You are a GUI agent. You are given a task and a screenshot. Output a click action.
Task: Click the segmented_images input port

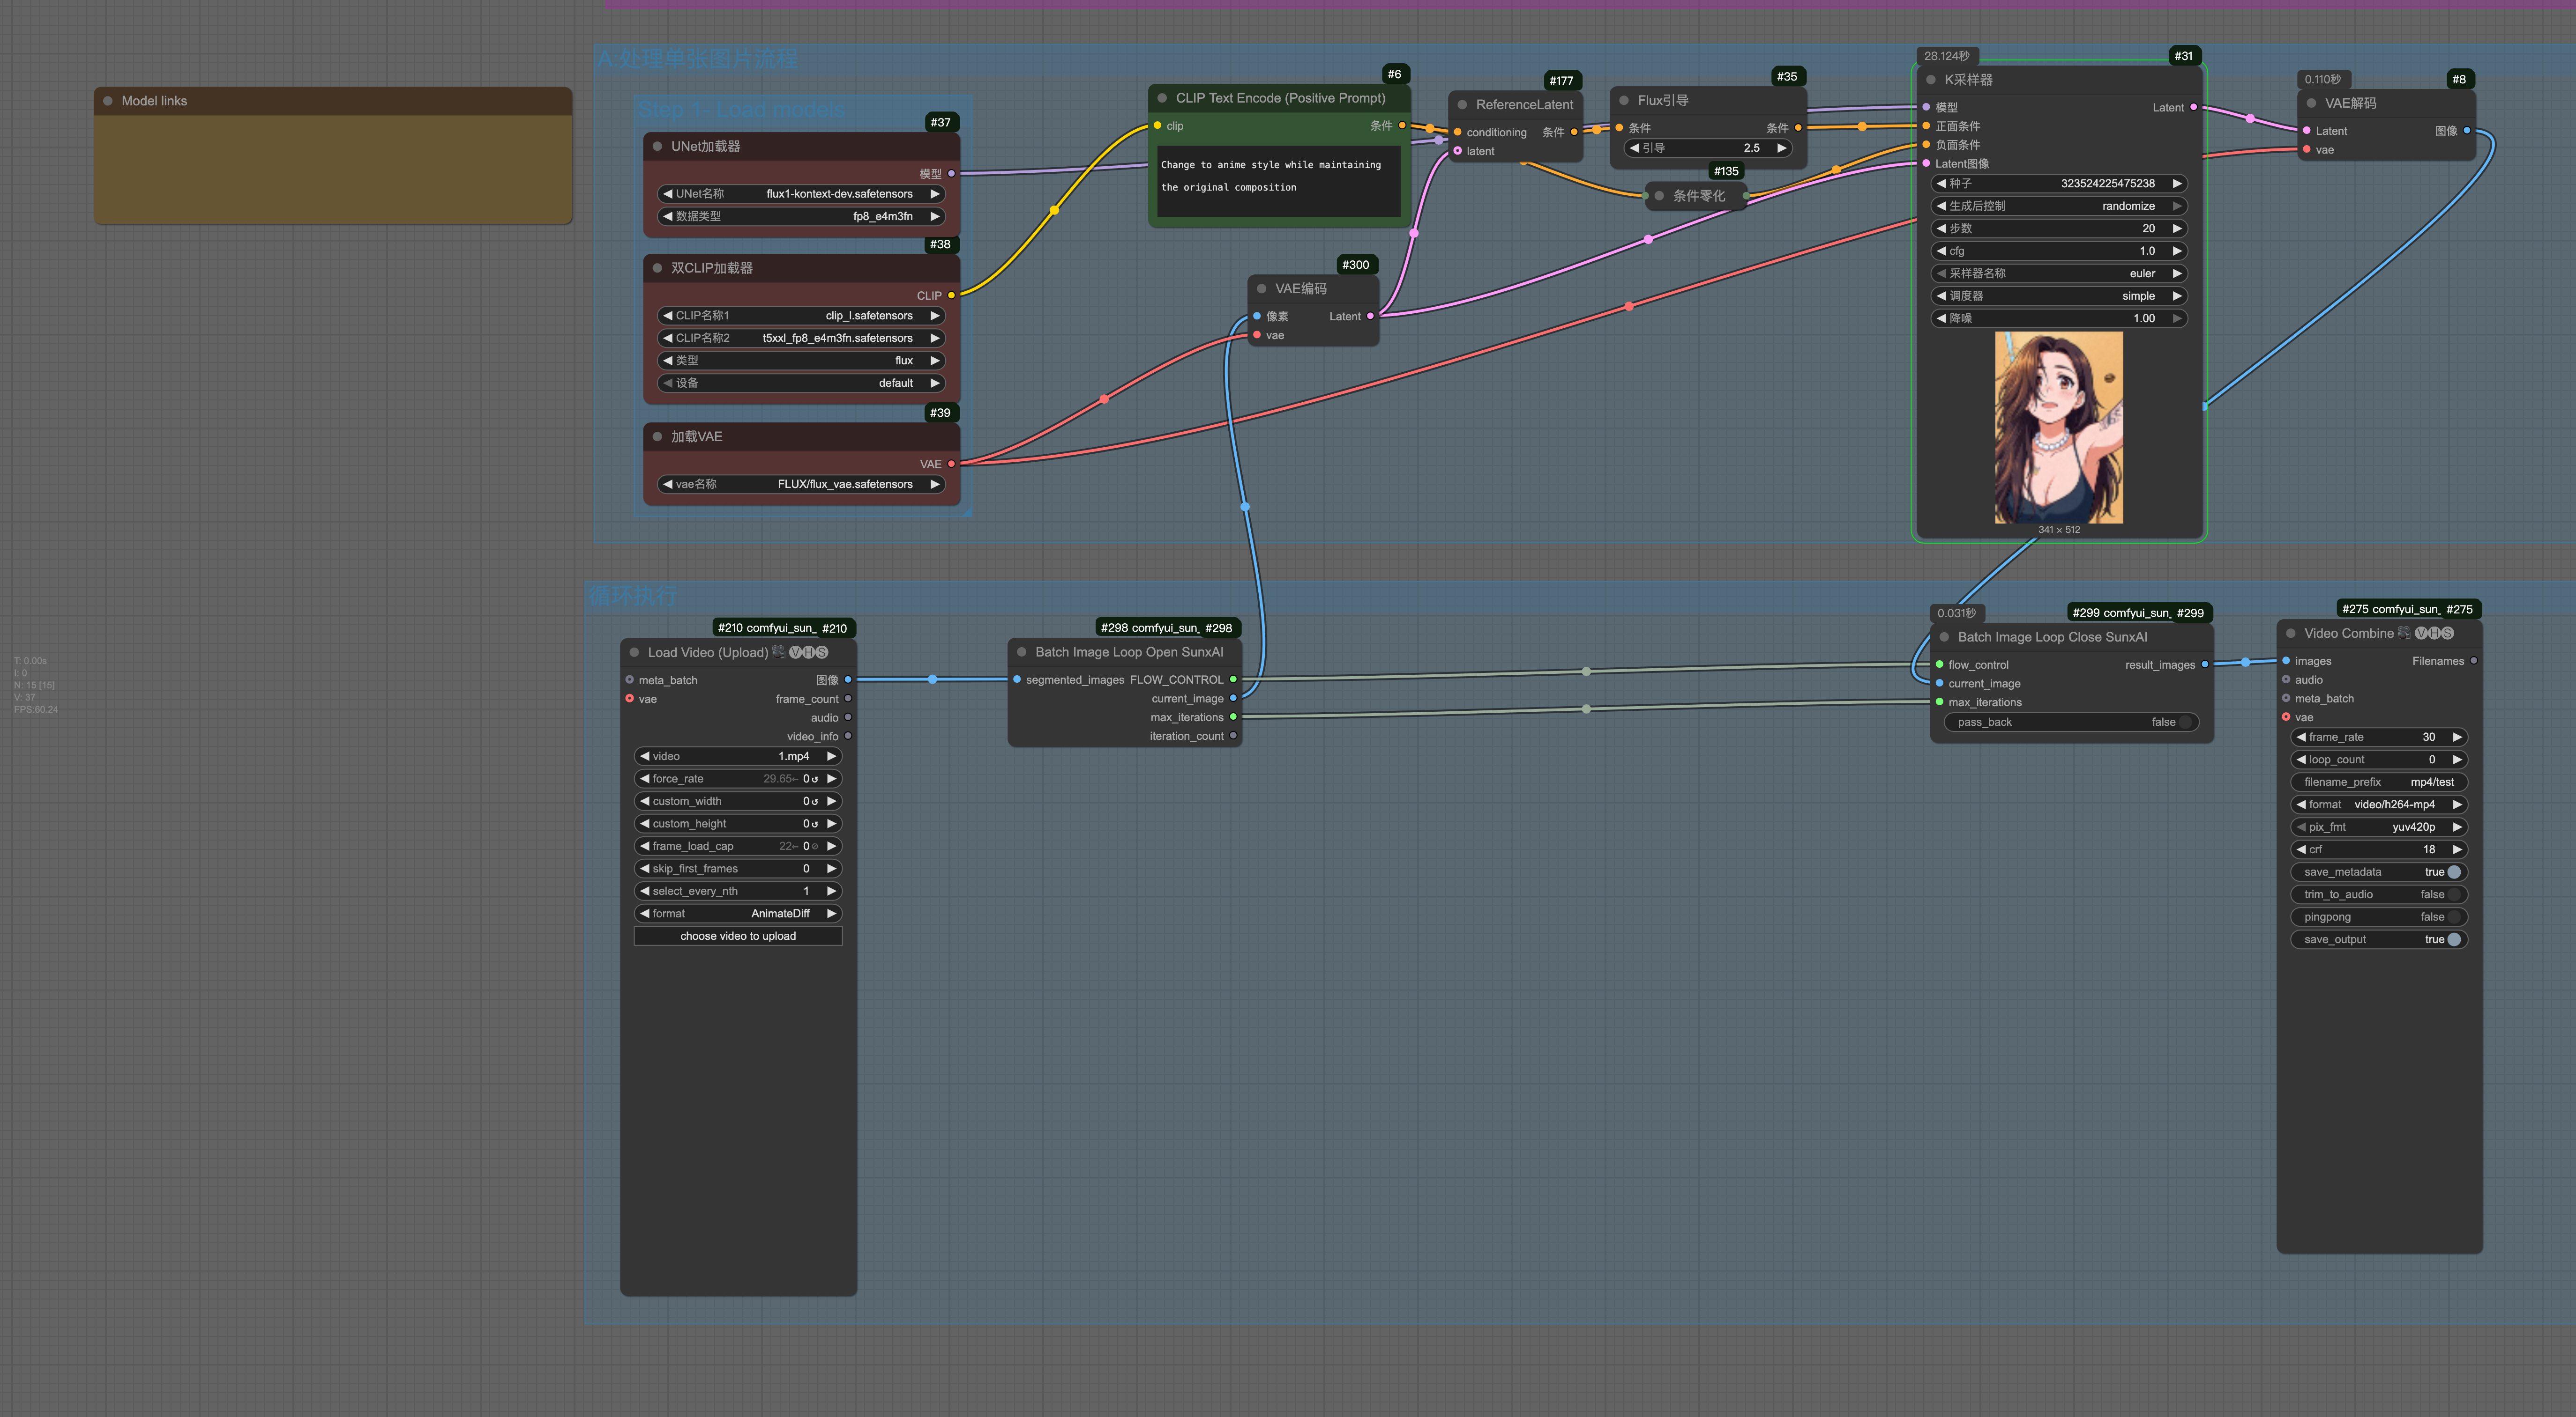(x=1017, y=679)
